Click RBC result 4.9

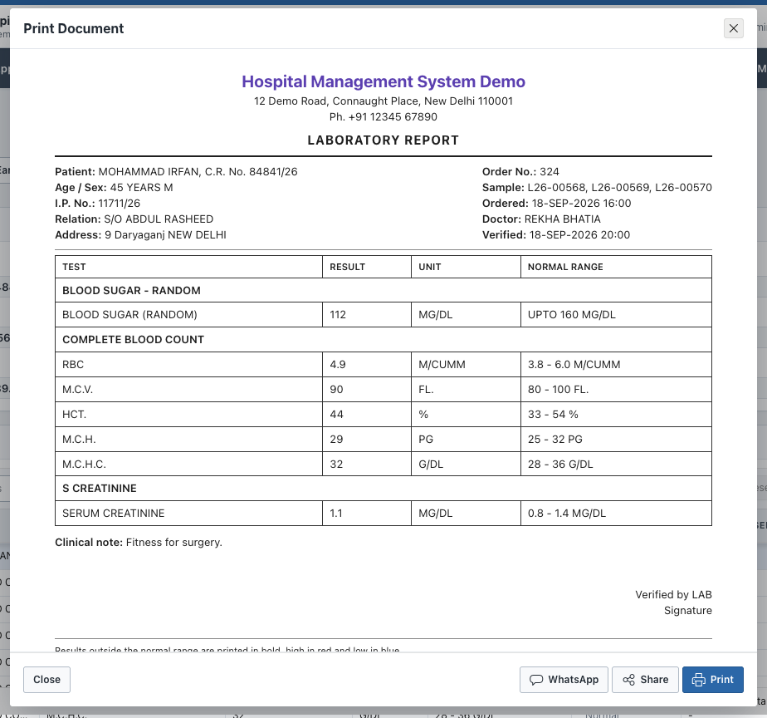(x=367, y=364)
